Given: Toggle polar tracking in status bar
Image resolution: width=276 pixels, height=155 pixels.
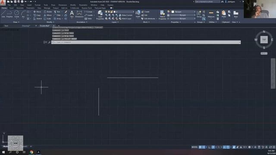Looking at the screenshot, I should 213,147.
